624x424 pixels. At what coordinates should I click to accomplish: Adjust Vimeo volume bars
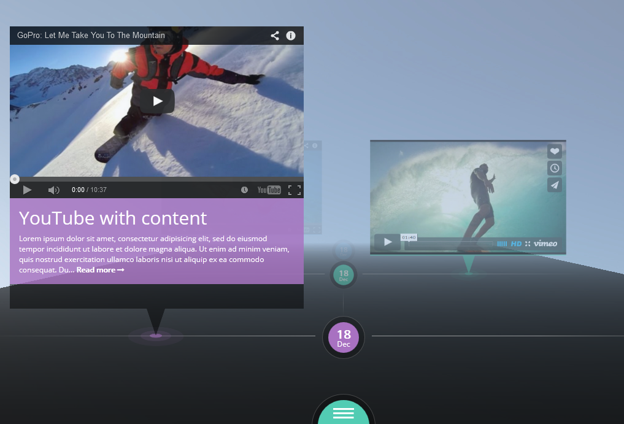coord(502,244)
